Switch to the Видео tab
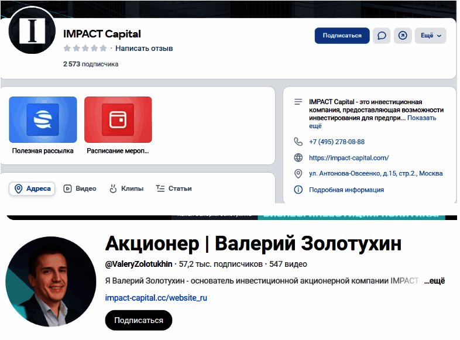The image size is (460, 340). pos(80,188)
